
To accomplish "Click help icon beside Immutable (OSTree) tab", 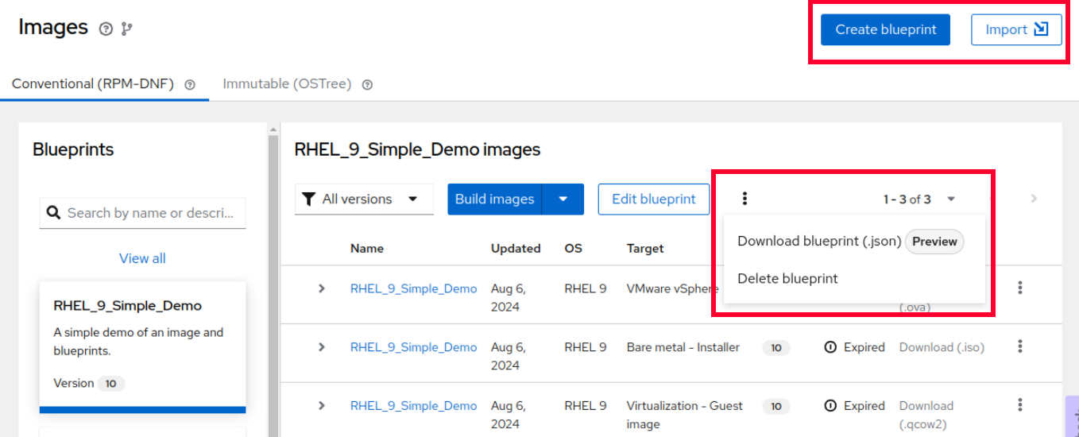I will [x=367, y=85].
